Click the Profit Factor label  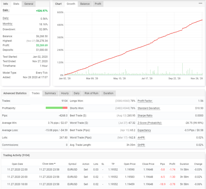145,101
